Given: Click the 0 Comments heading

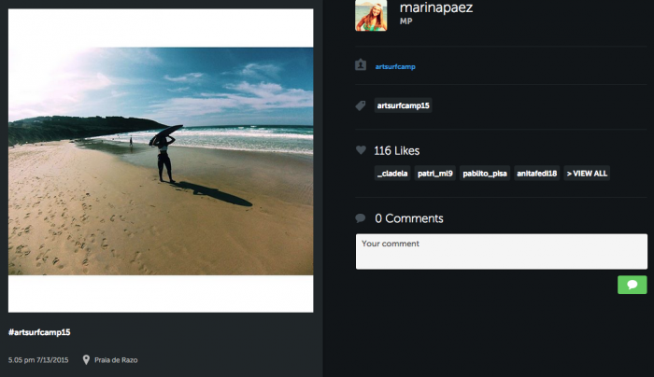Looking at the screenshot, I should click(x=409, y=218).
